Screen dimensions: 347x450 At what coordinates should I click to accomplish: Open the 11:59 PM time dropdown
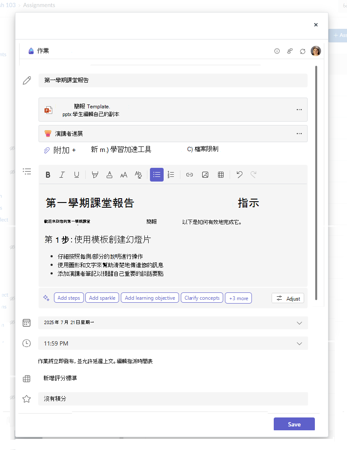(173, 343)
